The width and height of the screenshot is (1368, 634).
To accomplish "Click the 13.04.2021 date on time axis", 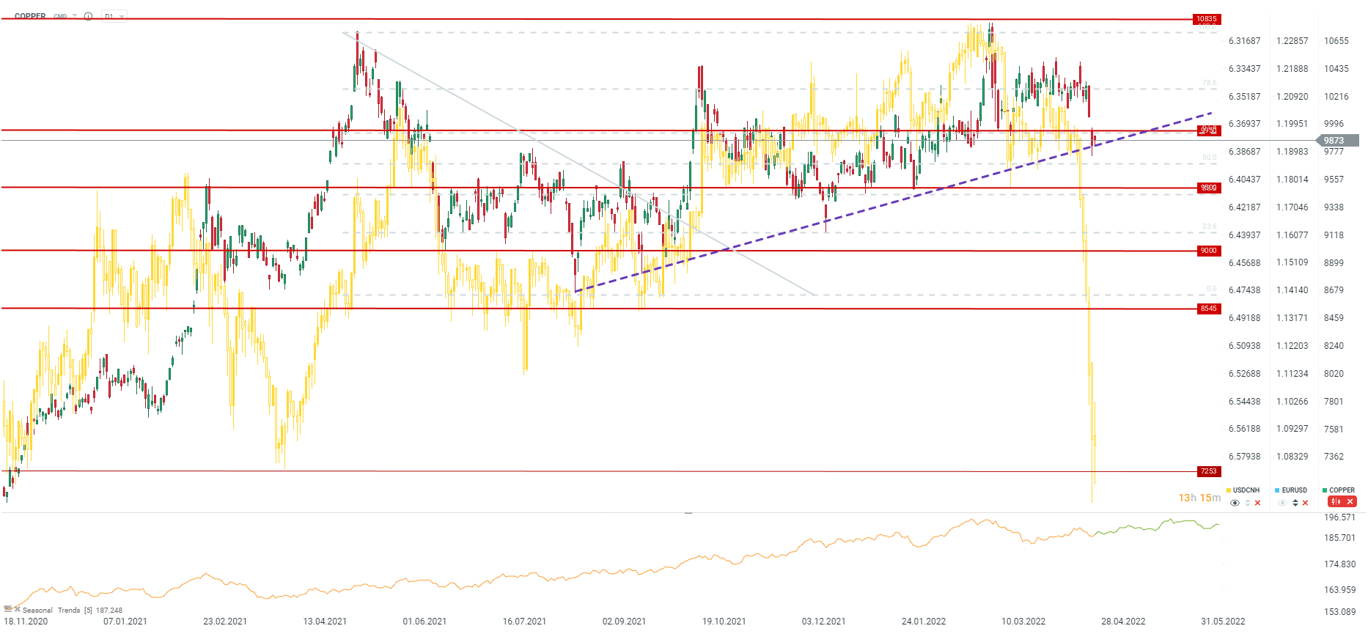I will point(325,622).
